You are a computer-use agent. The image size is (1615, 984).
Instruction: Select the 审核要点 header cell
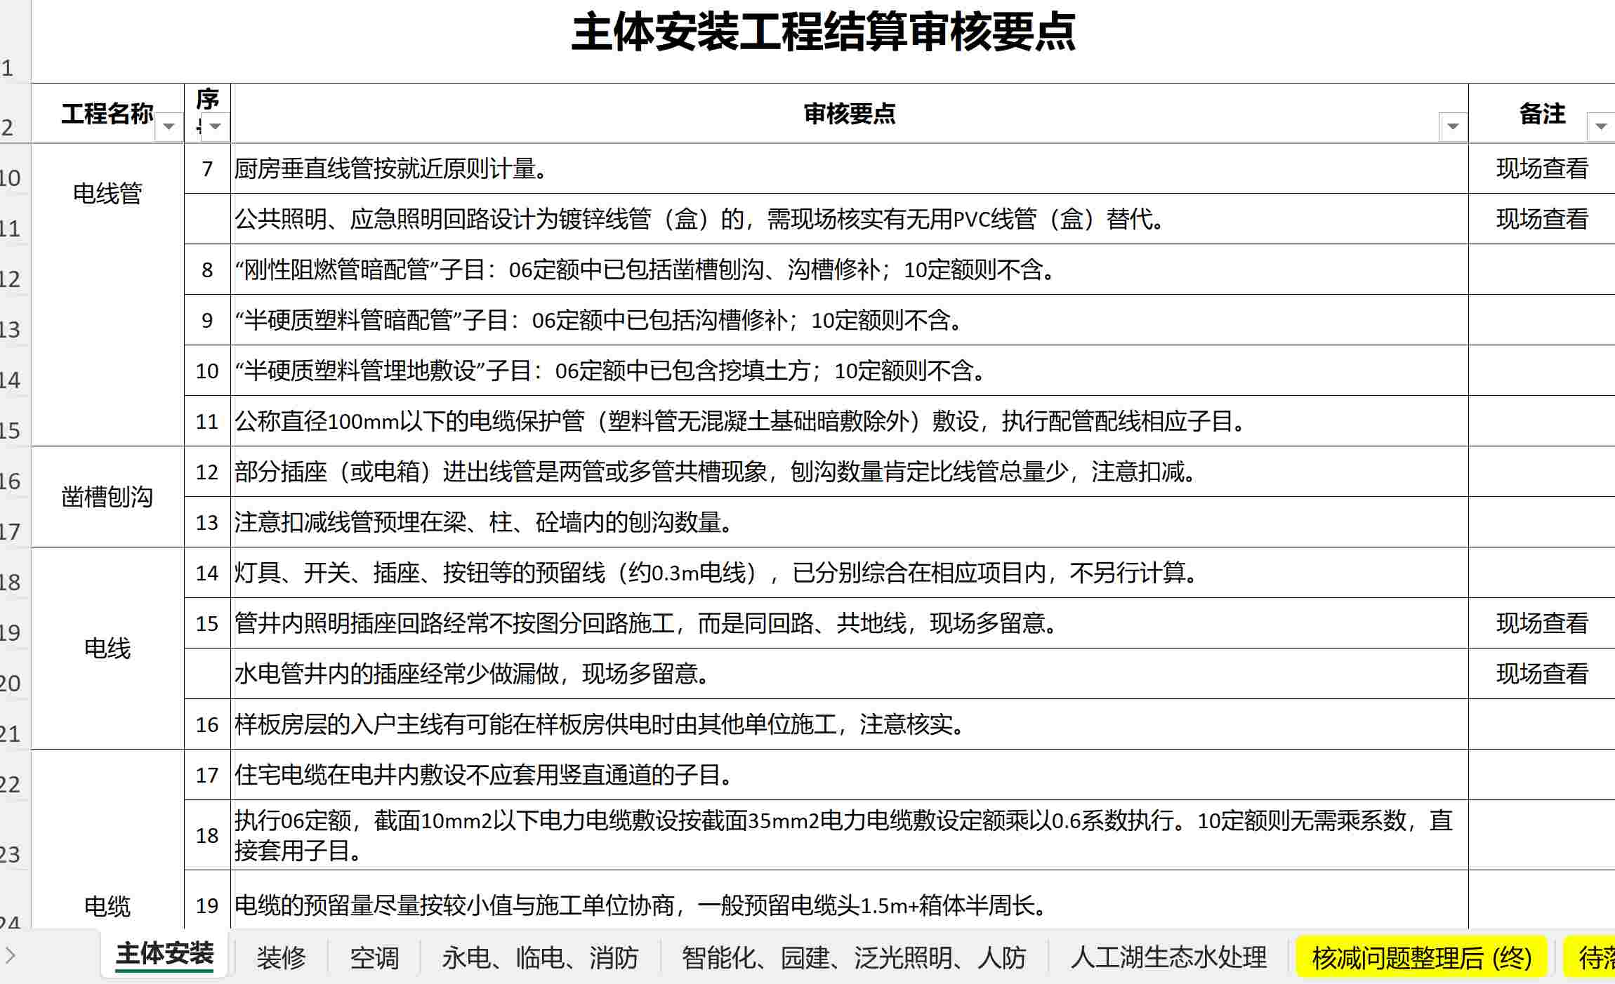pos(850,113)
